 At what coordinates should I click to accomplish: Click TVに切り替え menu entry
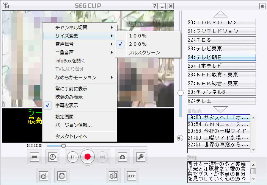[80, 69]
